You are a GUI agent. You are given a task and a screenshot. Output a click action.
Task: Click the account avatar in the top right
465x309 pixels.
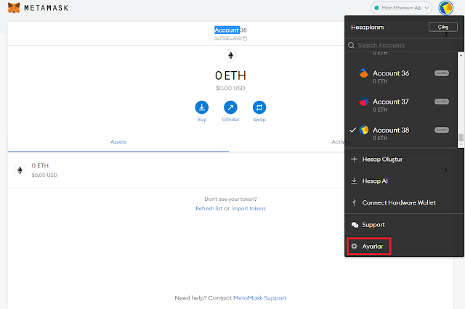[x=446, y=8]
